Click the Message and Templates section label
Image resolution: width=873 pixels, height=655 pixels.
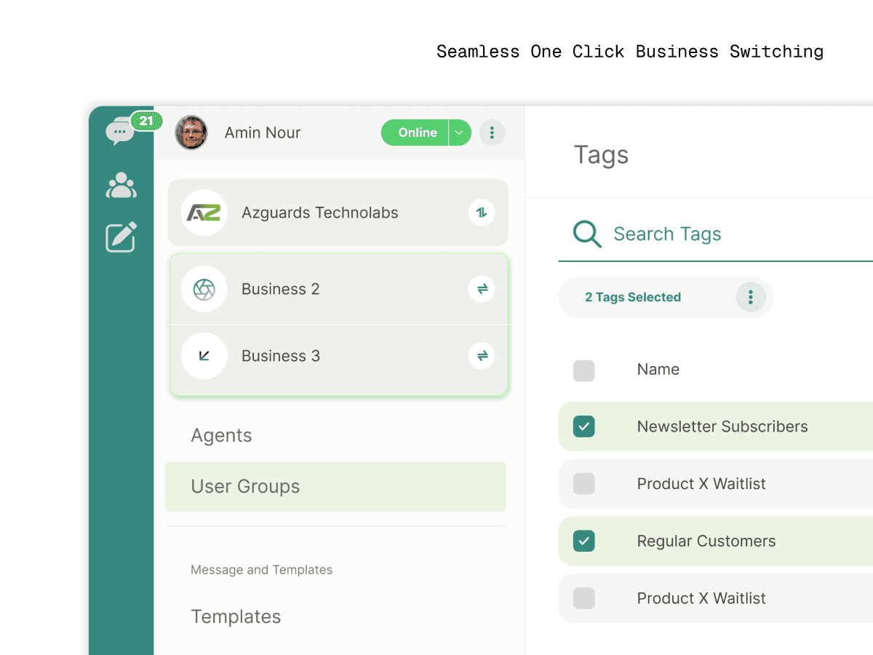262,570
